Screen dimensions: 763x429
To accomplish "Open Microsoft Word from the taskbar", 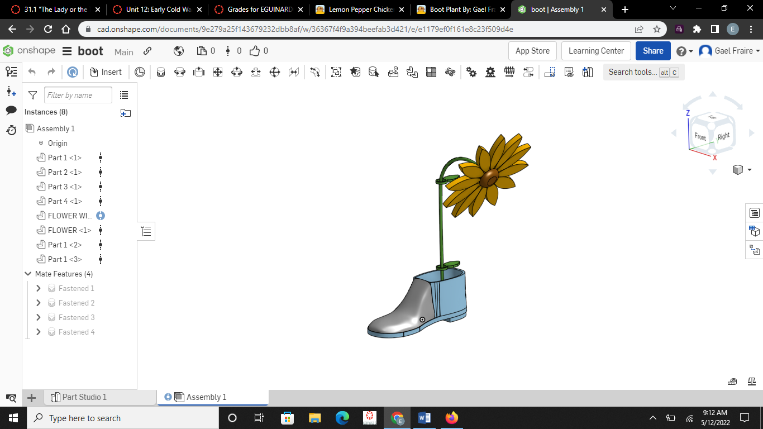I will [423, 418].
